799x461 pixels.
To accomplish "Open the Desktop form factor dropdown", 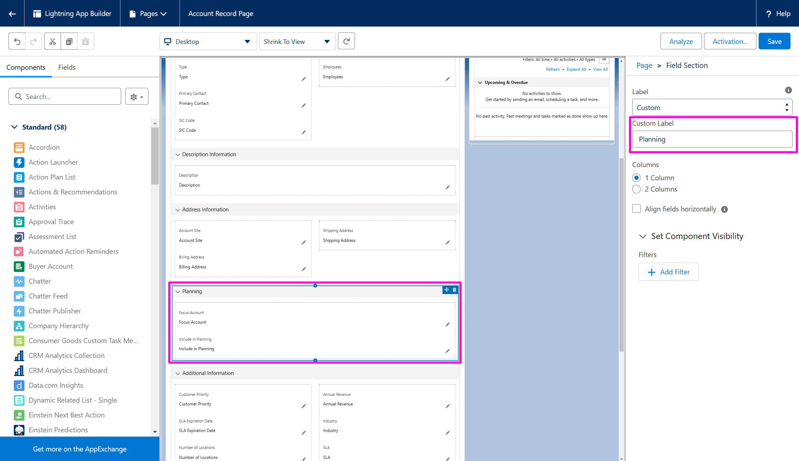I will 208,41.
